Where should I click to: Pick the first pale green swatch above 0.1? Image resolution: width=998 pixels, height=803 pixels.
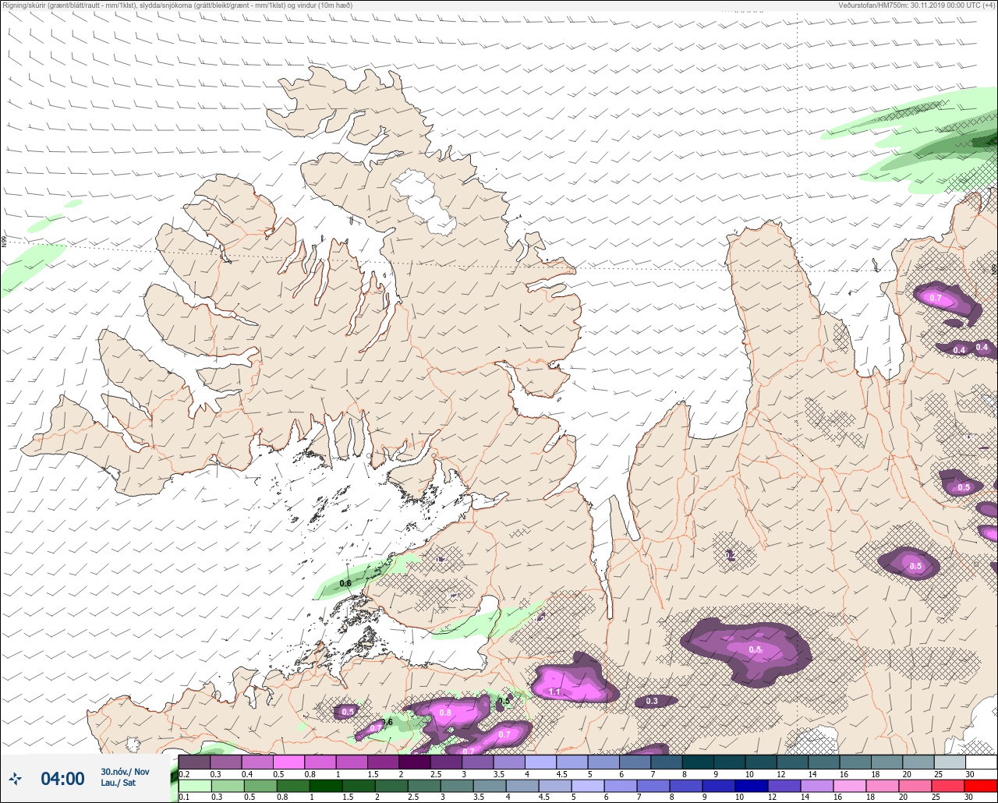[194, 786]
